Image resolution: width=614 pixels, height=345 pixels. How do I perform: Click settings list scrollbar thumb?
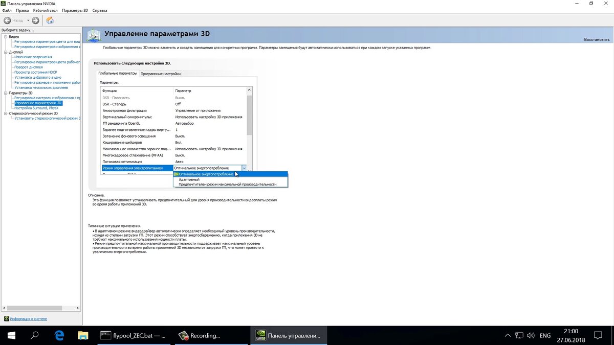click(x=249, y=115)
